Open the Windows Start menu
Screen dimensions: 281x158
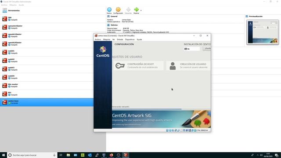[4, 155]
